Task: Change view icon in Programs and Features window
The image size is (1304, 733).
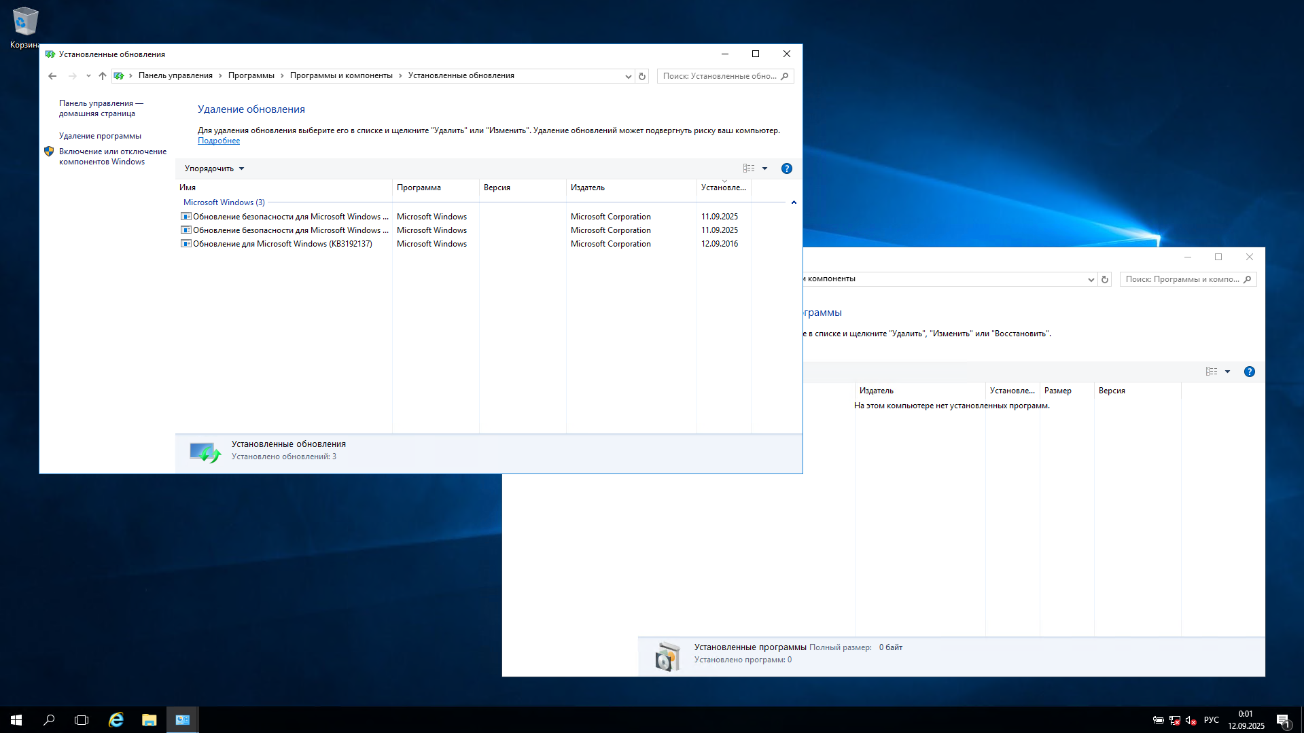Action: [1212, 372]
